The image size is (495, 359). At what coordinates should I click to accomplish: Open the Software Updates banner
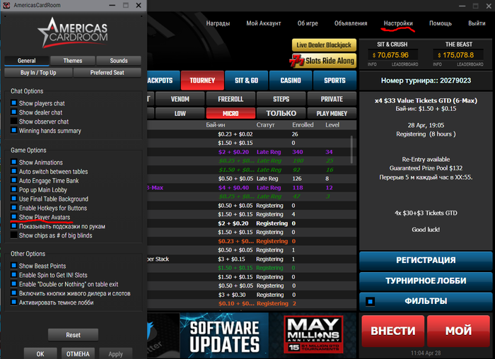click(224, 336)
